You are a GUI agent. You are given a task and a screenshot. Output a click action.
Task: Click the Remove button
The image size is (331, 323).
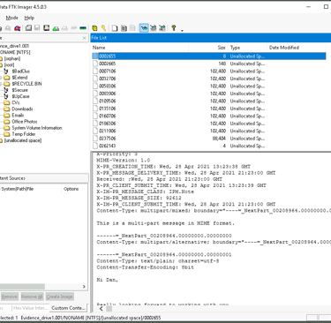tap(9, 297)
